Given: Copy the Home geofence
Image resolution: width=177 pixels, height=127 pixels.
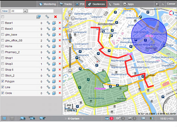Looking at the screenshot, I should (54, 46).
